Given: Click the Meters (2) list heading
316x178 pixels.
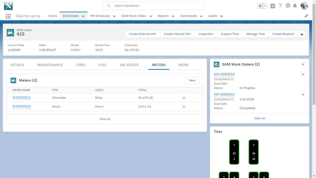Looking at the screenshot, I should pyautogui.click(x=28, y=80).
